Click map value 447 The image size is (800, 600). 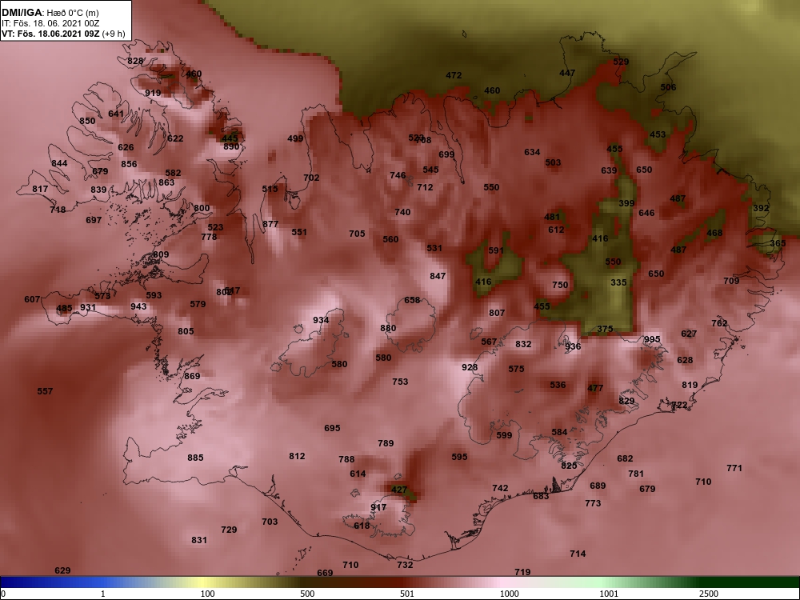pyautogui.click(x=567, y=73)
